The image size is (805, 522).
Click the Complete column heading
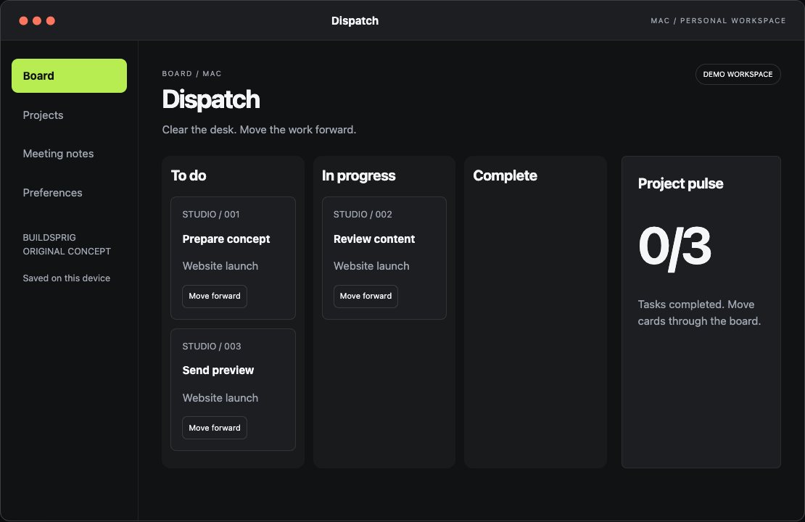click(x=505, y=175)
